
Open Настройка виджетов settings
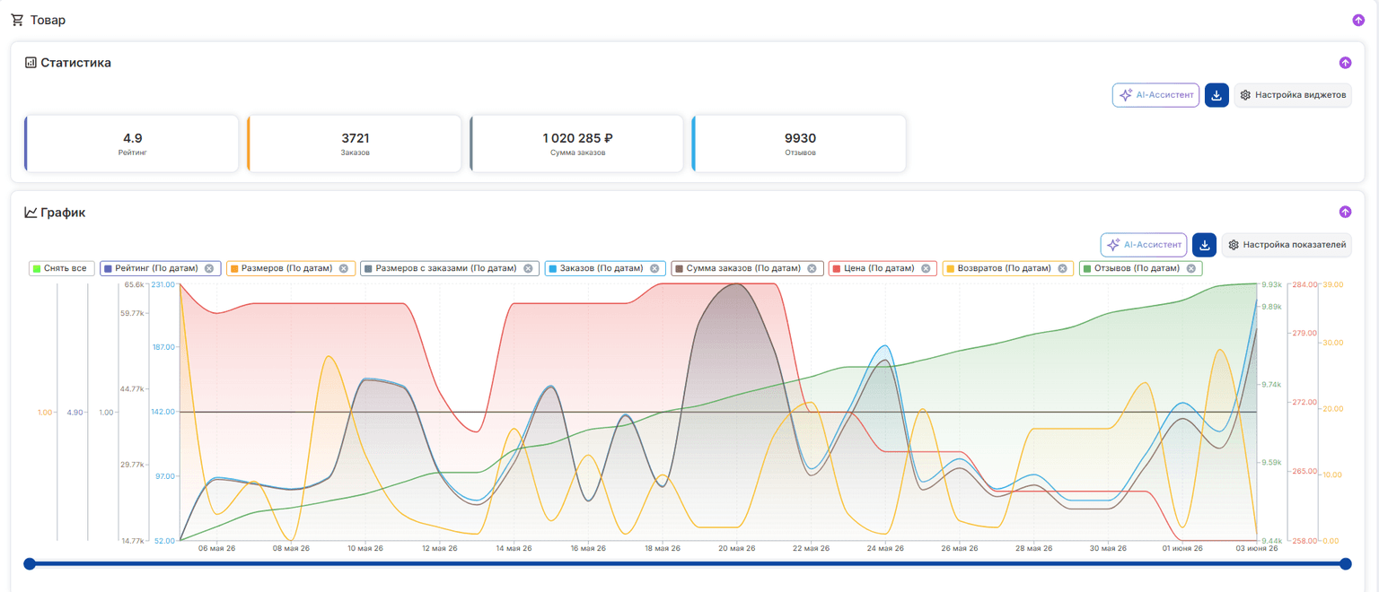coord(1293,95)
